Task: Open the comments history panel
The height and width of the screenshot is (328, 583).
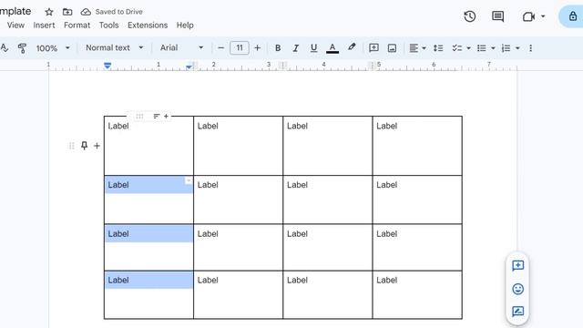Action: [x=498, y=16]
